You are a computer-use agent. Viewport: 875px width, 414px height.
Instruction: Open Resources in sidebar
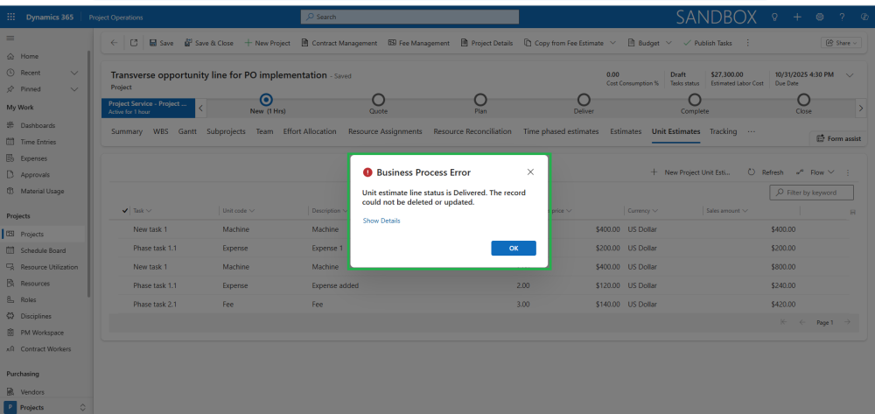coord(35,284)
